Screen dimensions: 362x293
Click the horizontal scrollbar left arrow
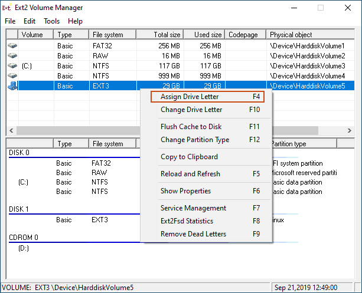tap(11, 130)
